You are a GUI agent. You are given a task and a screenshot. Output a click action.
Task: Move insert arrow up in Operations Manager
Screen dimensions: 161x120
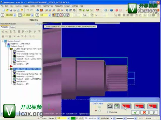pyautogui.click(x=18, y=36)
